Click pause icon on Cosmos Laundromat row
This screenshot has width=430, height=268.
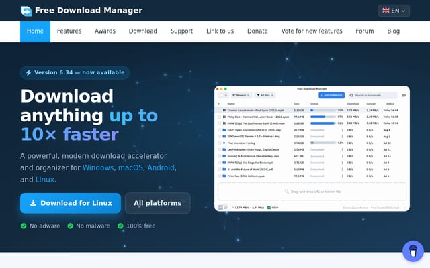pyautogui.click(x=224, y=110)
